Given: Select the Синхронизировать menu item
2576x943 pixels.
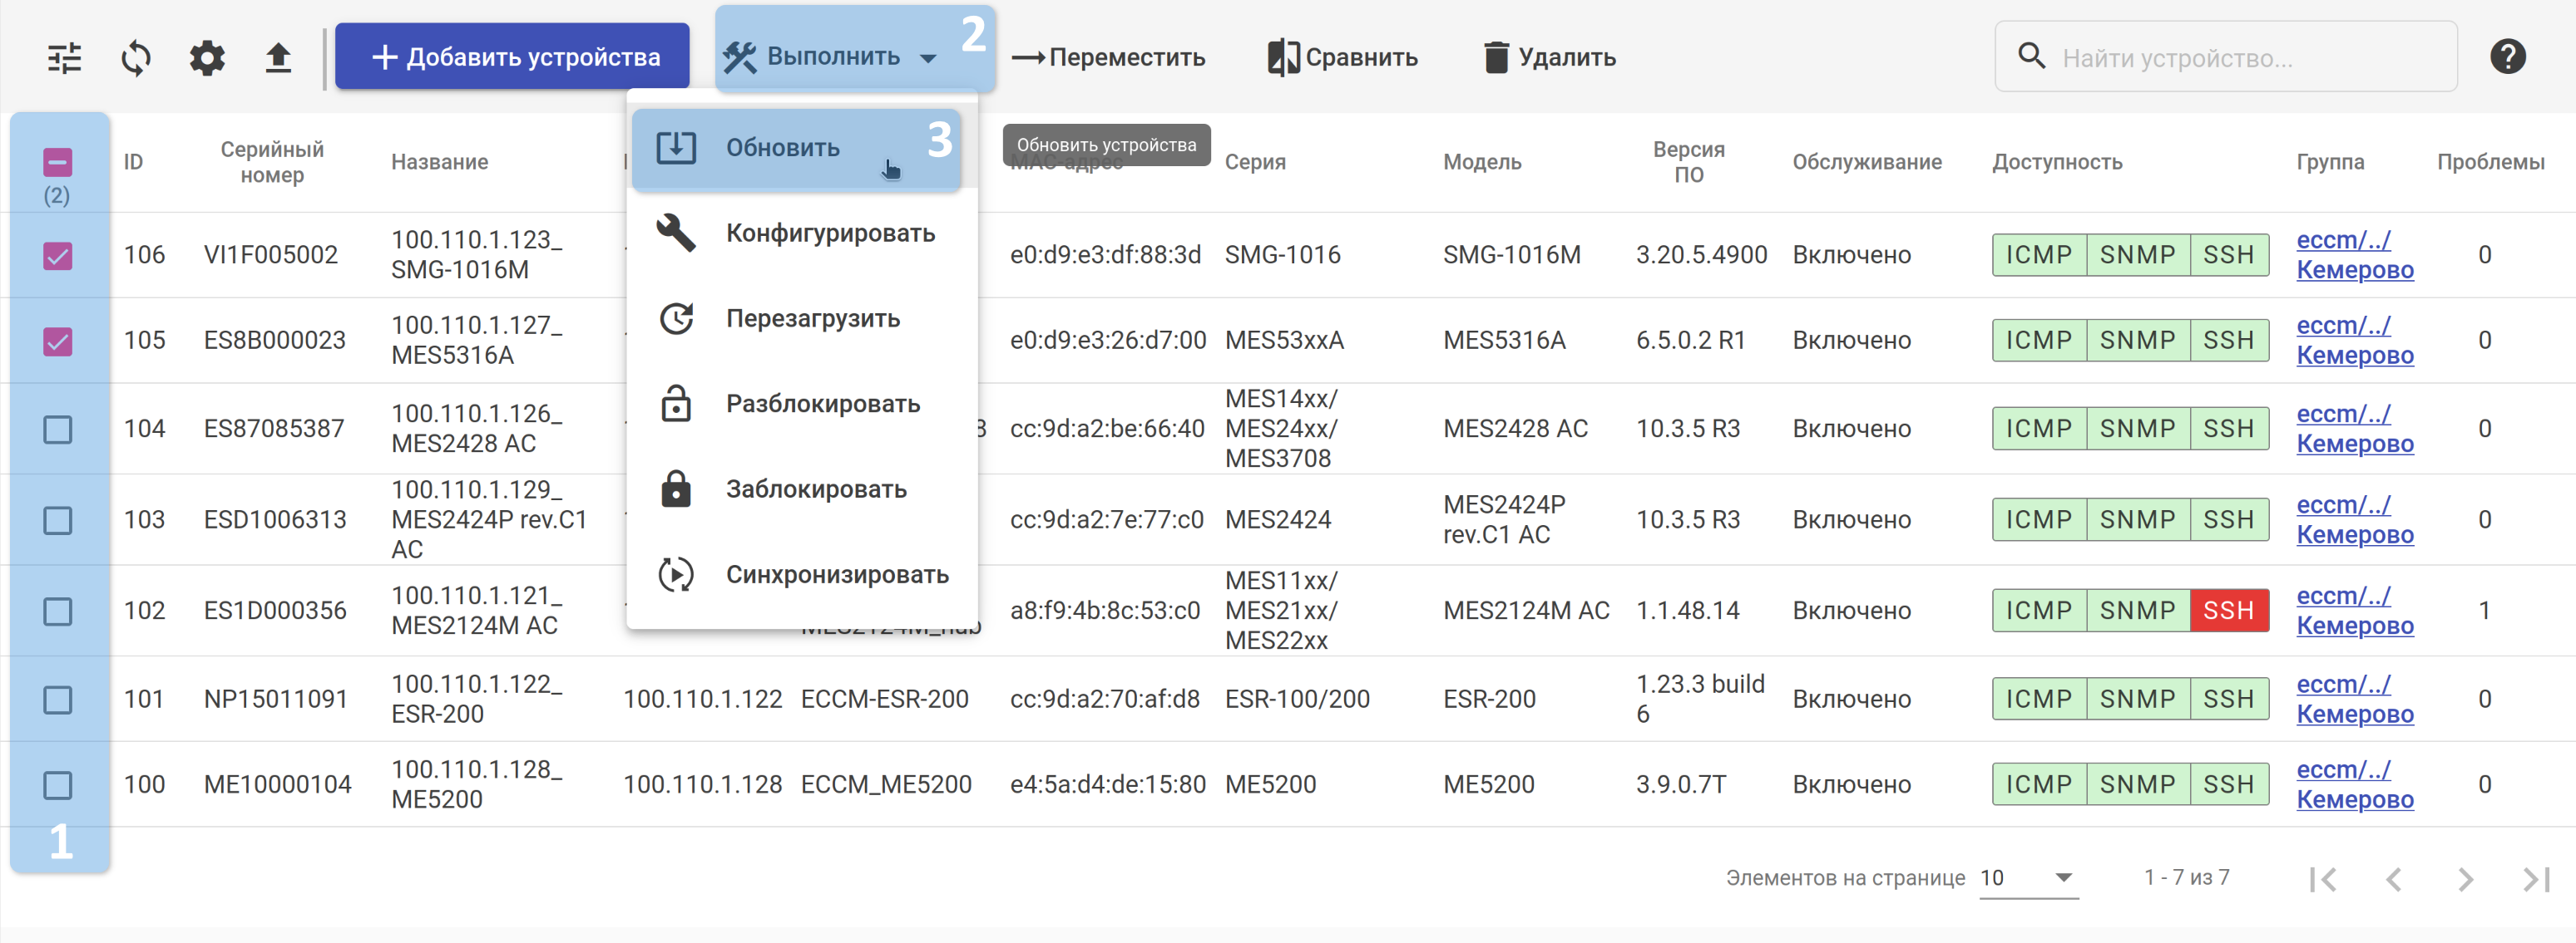Looking at the screenshot, I should click(x=836, y=574).
